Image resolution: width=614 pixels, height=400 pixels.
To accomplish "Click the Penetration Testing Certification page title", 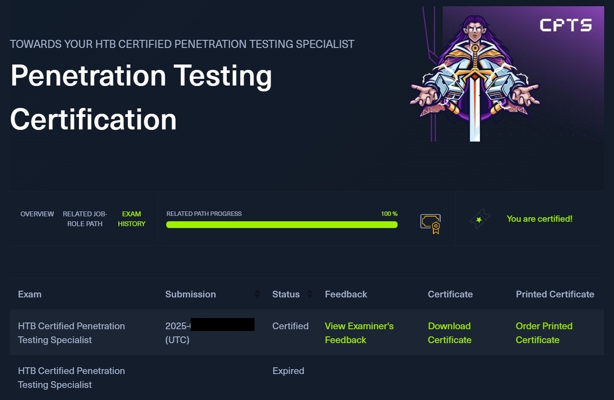I will pos(141,97).
